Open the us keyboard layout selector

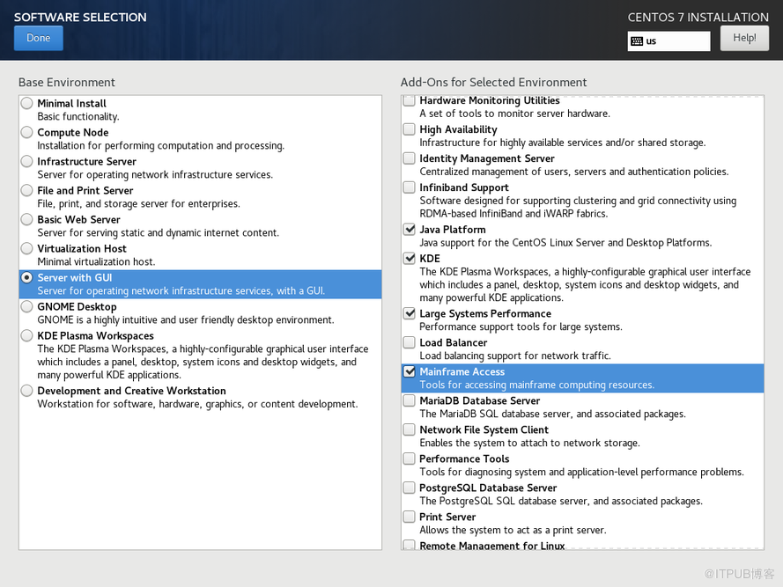(x=669, y=41)
